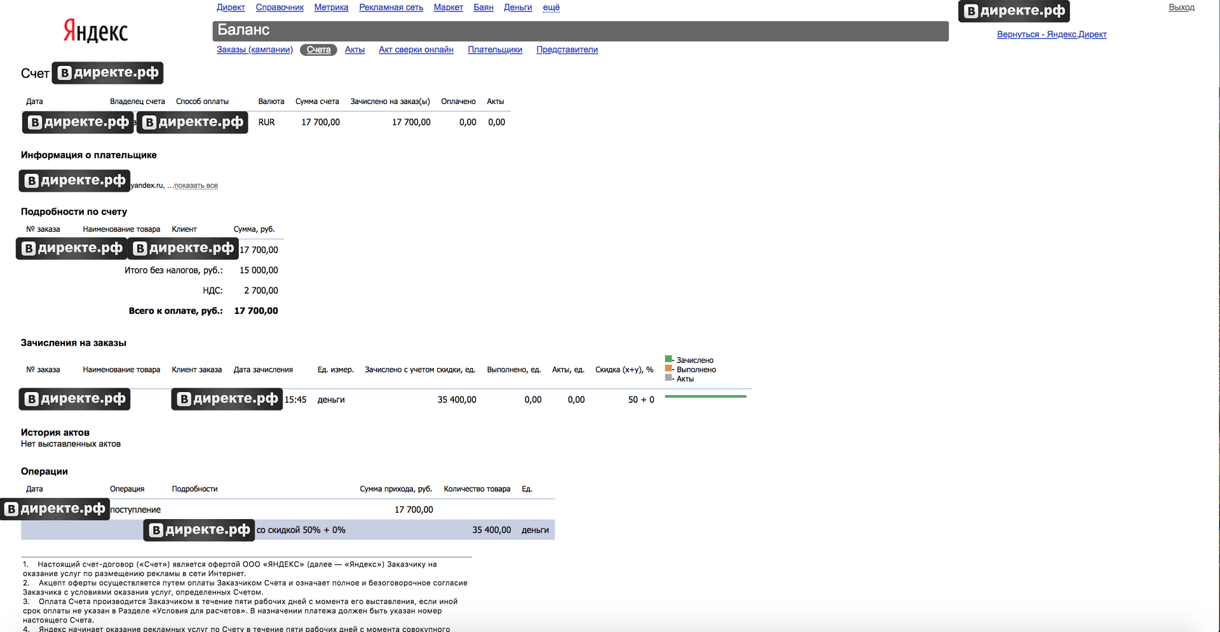The height and width of the screenshot is (632, 1220).
Task: Log out via Выход link
Action: [x=1181, y=8]
